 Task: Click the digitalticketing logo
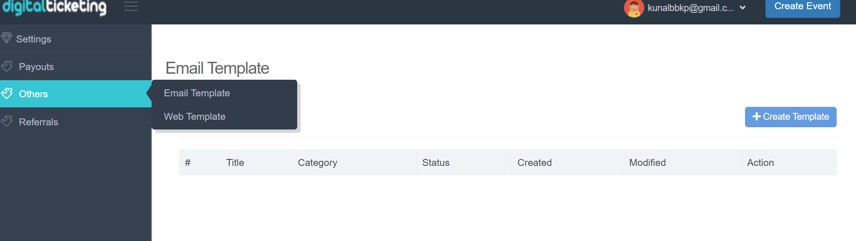[x=55, y=7]
